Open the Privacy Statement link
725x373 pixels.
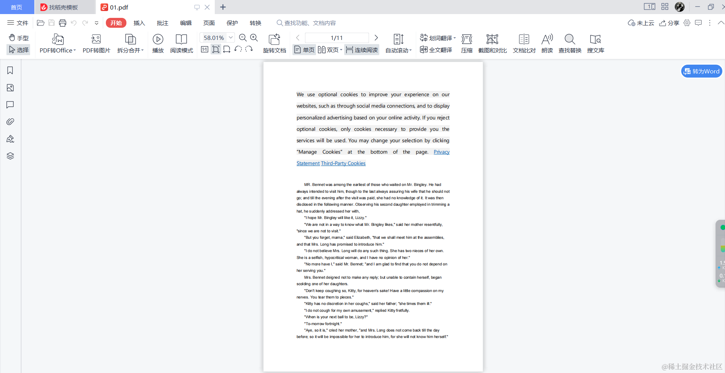tap(441, 152)
